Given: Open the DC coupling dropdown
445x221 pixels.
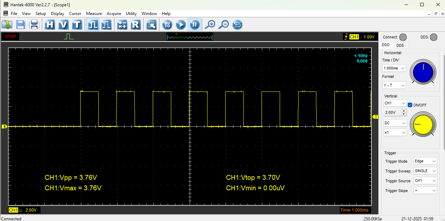Looking at the screenshot, I should tap(395, 123).
